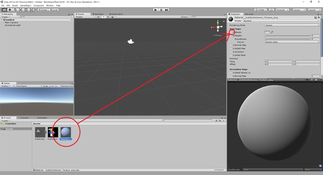This screenshot has height=175, width=323.
Task: Open the Gizmos dropdown
Action: click(185, 17)
